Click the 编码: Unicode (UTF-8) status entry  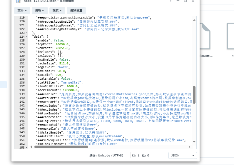pos(106,156)
